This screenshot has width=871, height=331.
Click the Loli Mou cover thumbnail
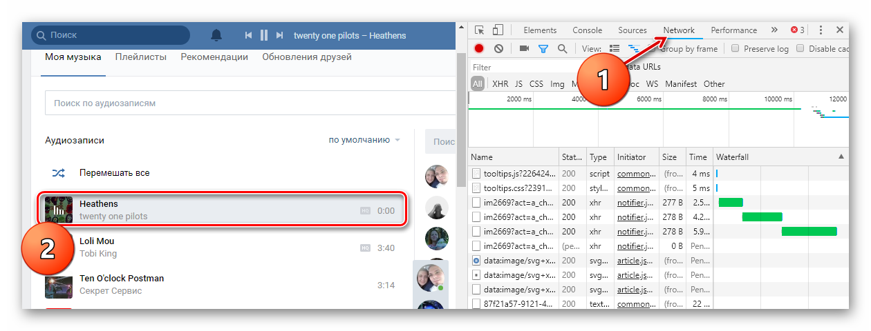coord(59,247)
